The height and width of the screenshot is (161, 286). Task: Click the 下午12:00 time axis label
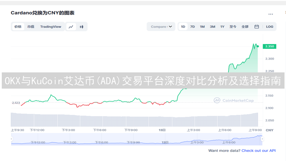tap(37, 130)
